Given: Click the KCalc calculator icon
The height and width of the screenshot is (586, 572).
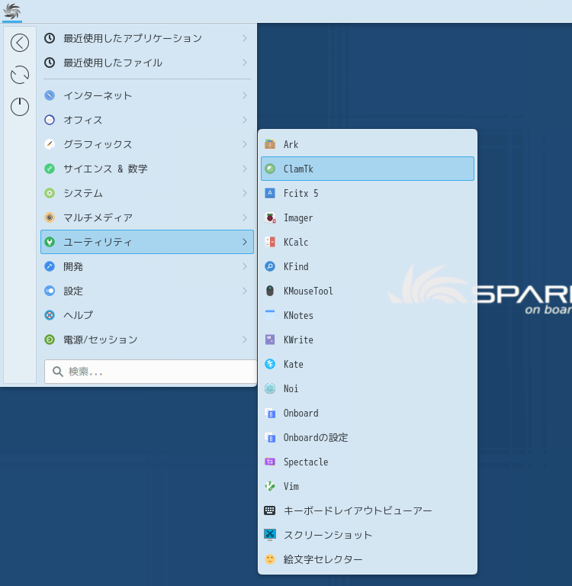Looking at the screenshot, I should pyautogui.click(x=270, y=242).
